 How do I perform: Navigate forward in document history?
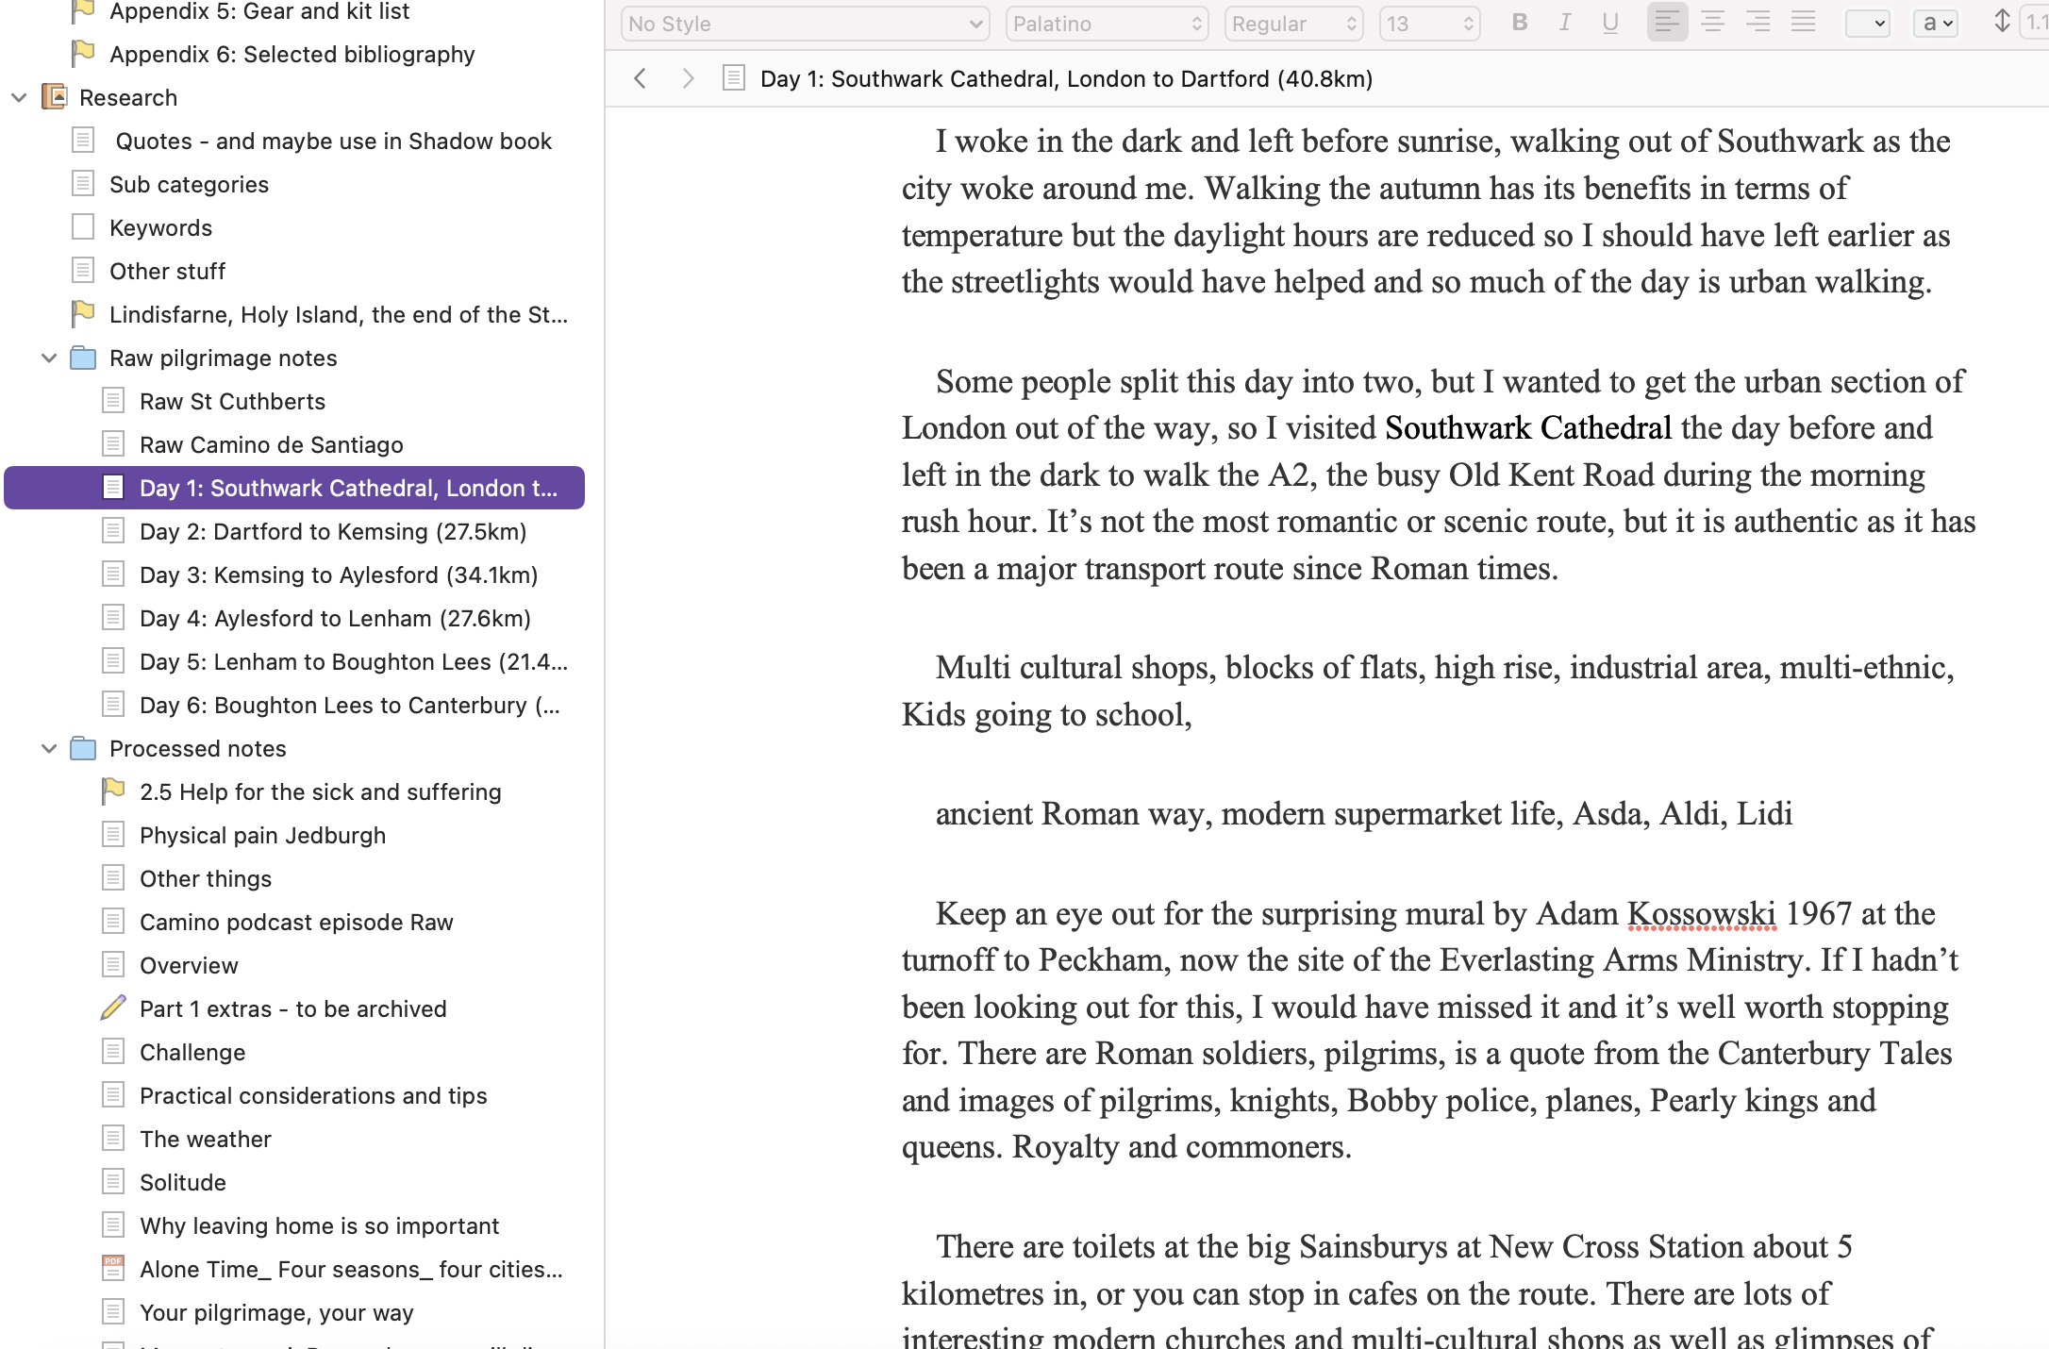tap(688, 78)
